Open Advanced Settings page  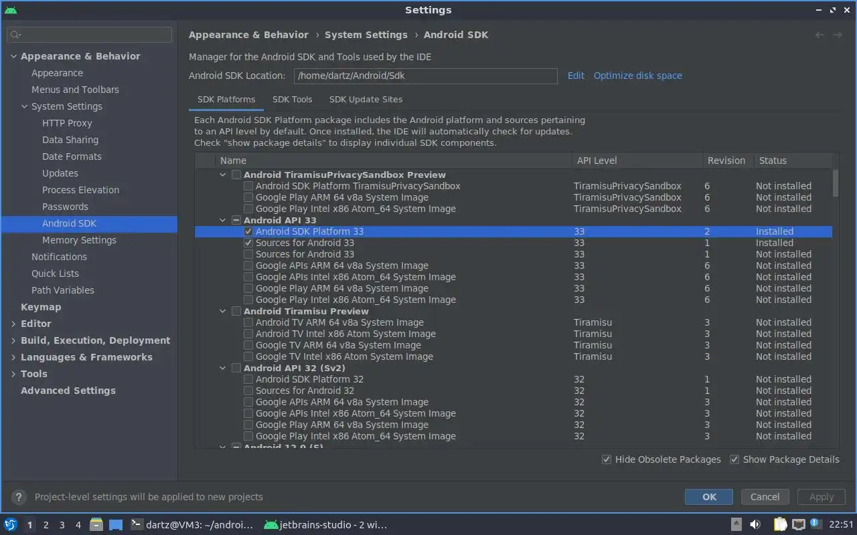68,391
